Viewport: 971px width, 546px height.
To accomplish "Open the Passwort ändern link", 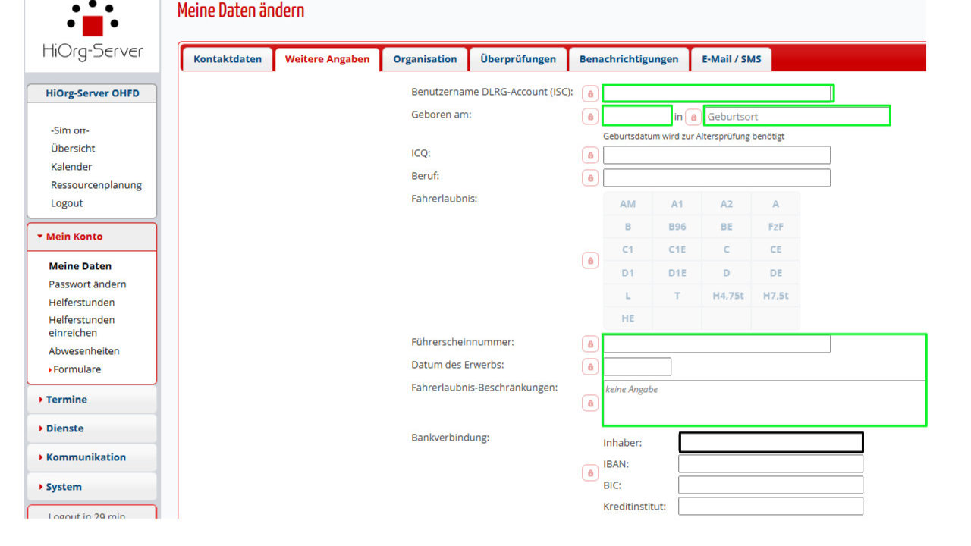I will click(87, 284).
